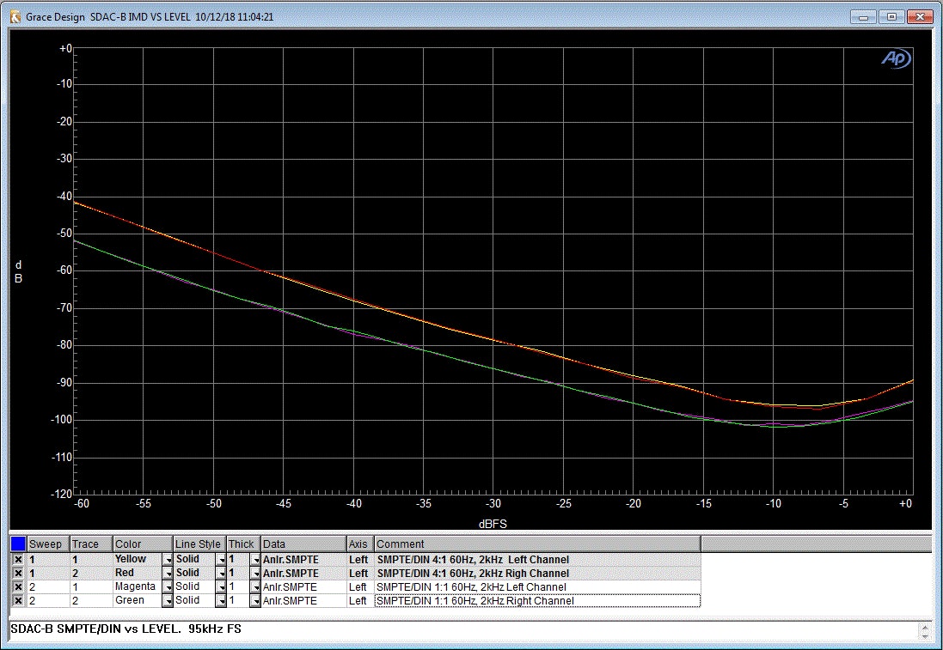Open thickness dropdown for Magenta trace
The height and width of the screenshot is (650, 943).
pyautogui.click(x=255, y=587)
